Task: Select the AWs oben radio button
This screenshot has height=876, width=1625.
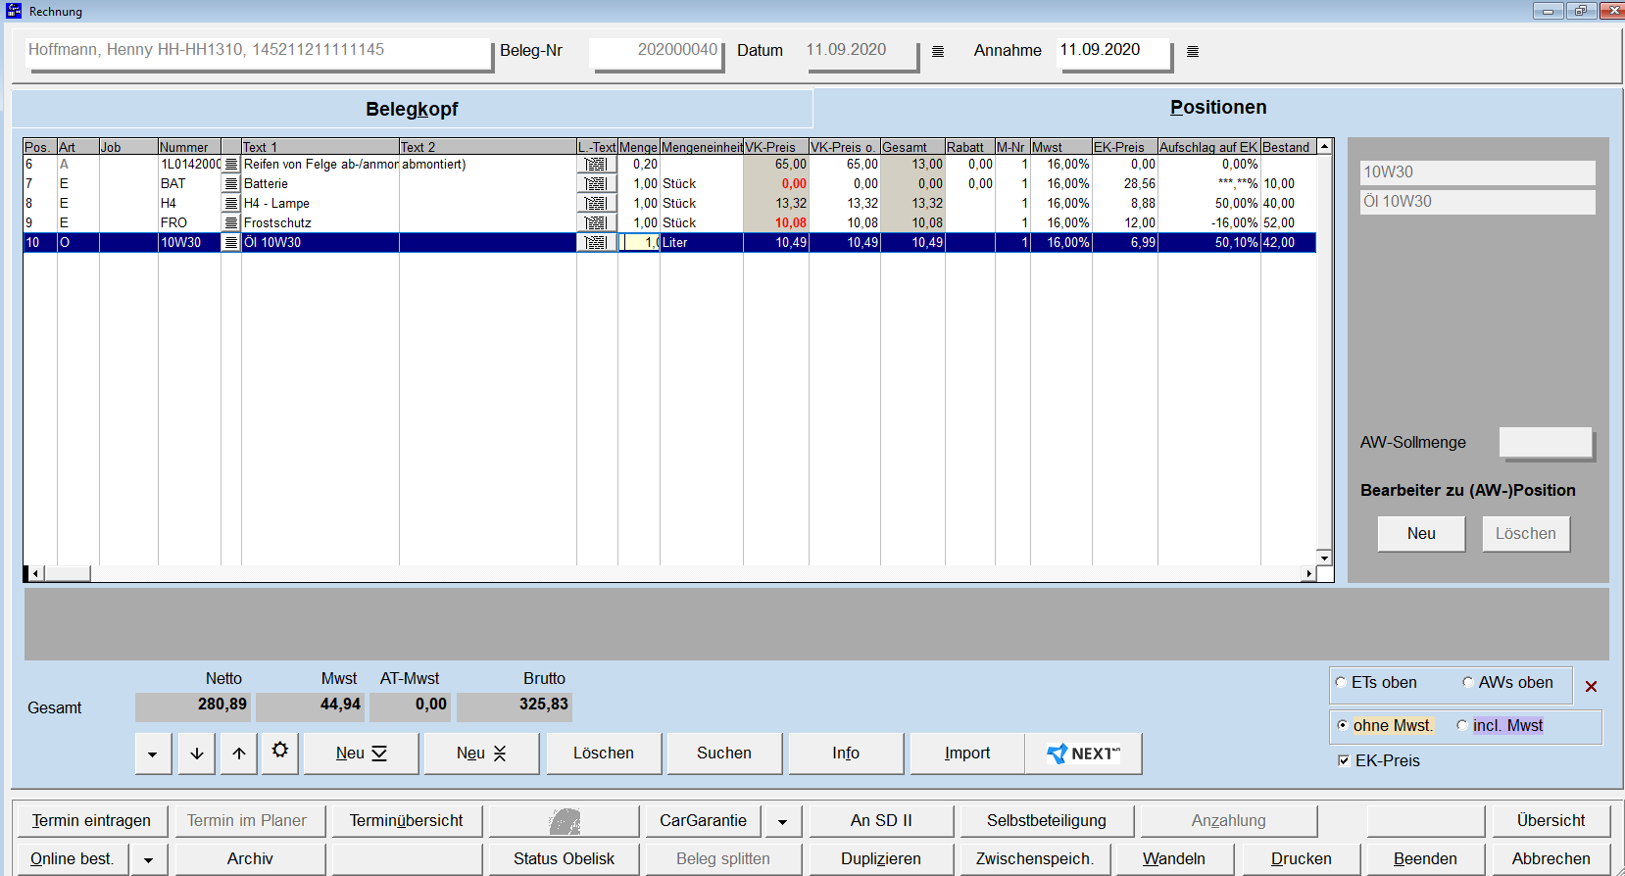Action: click(x=1468, y=683)
